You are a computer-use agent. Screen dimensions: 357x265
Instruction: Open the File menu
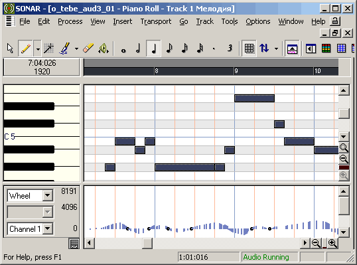click(25, 21)
